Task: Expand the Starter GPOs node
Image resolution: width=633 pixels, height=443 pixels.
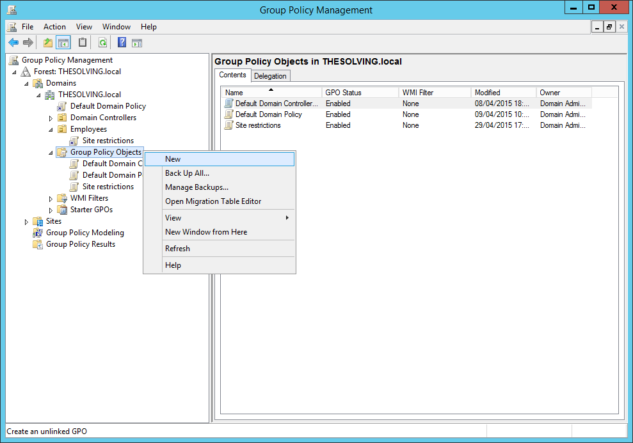Action: click(51, 210)
